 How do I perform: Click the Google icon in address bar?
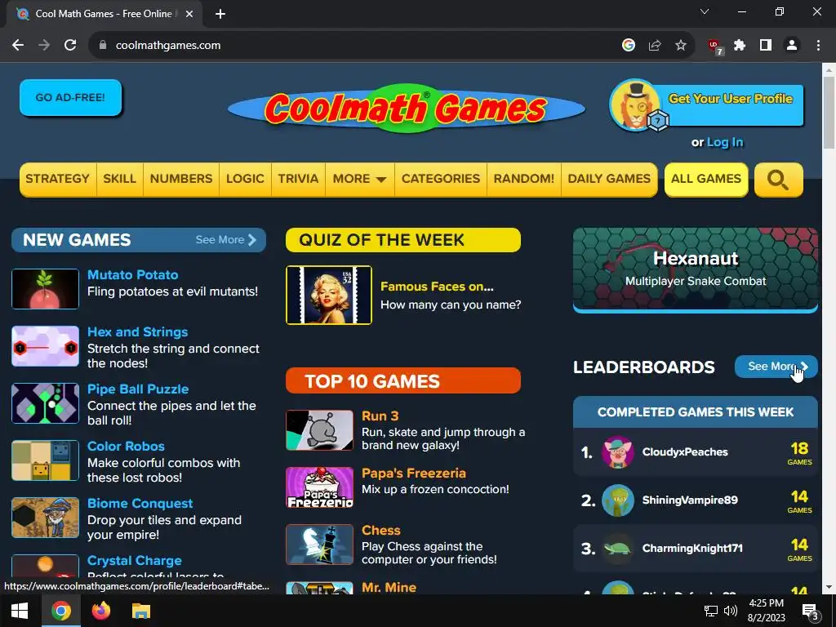(x=629, y=46)
